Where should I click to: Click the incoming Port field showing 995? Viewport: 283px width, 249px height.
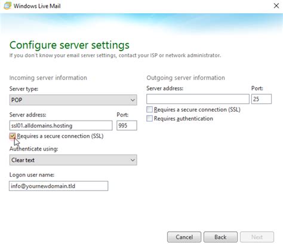[127, 125]
